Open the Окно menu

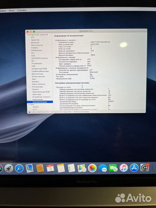[12, 10]
